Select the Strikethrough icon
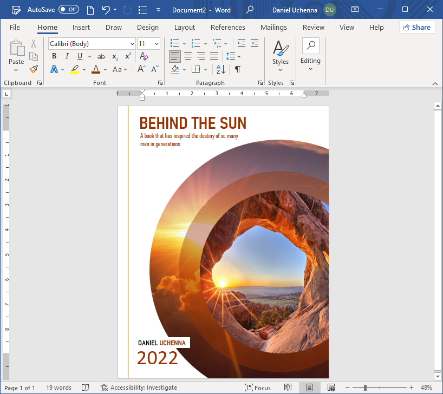The height and width of the screenshot is (394, 443). [x=101, y=56]
